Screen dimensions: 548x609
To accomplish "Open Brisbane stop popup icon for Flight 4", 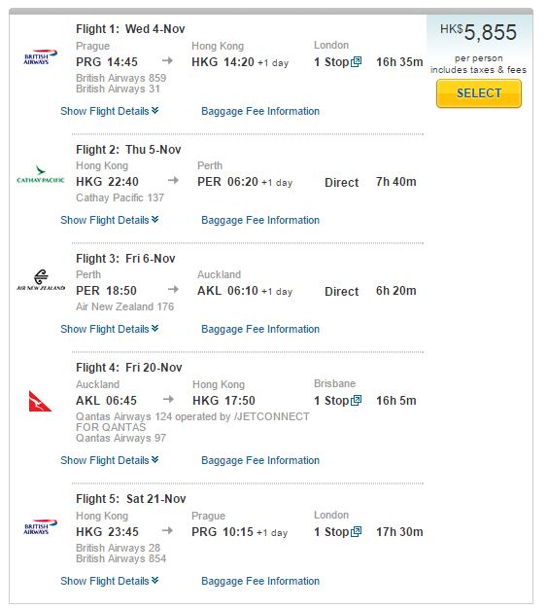I will pyautogui.click(x=356, y=401).
